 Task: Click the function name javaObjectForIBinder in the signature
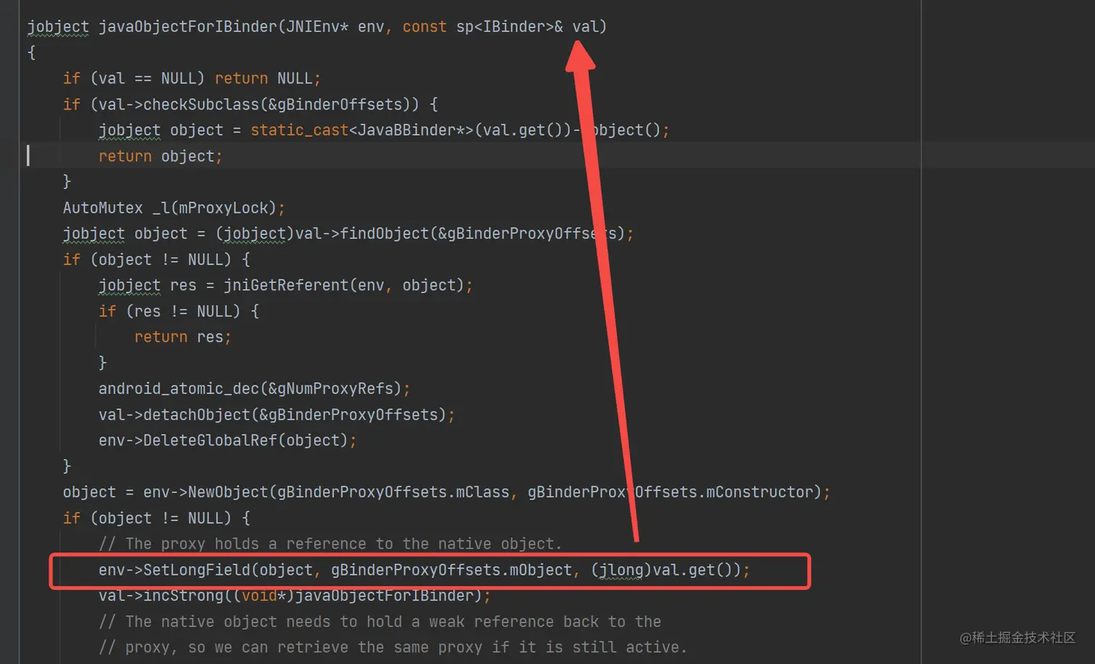188,27
